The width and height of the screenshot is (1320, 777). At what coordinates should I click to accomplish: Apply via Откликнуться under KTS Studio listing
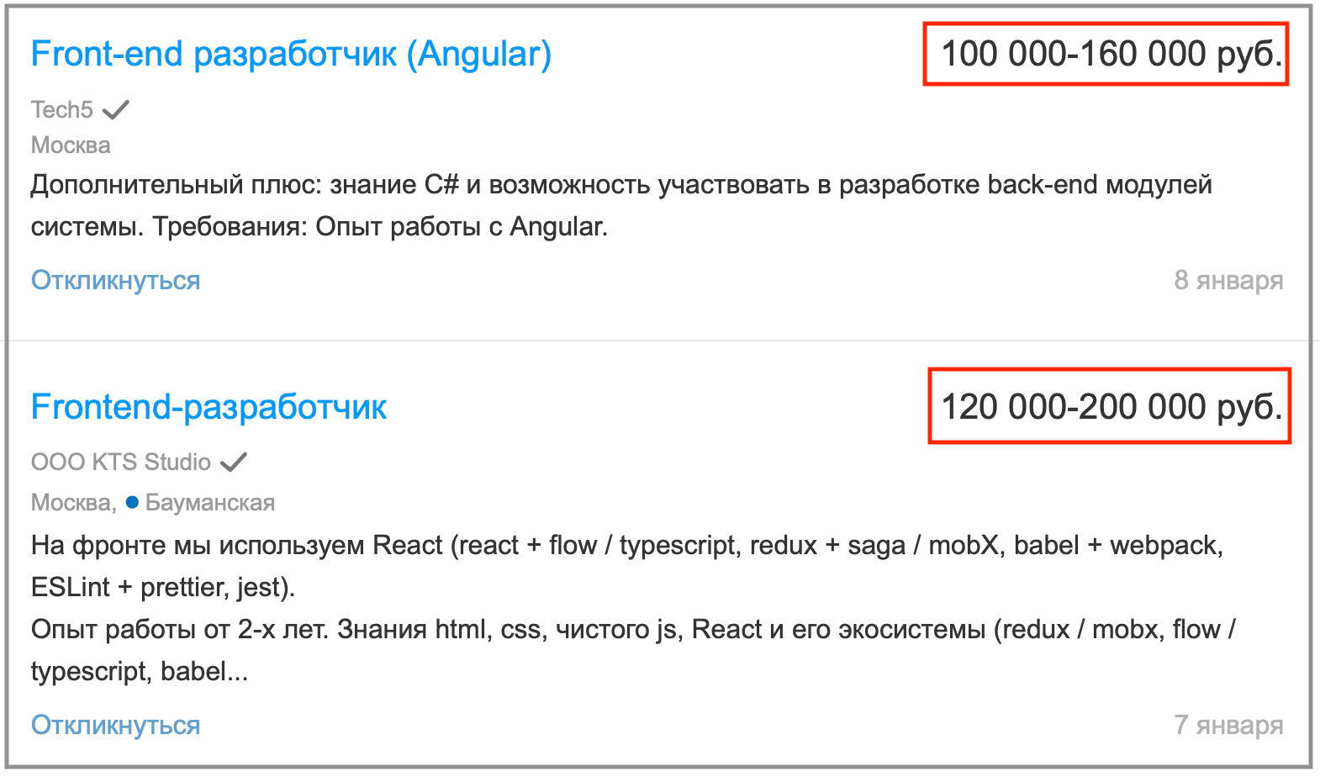pyautogui.click(x=115, y=725)
